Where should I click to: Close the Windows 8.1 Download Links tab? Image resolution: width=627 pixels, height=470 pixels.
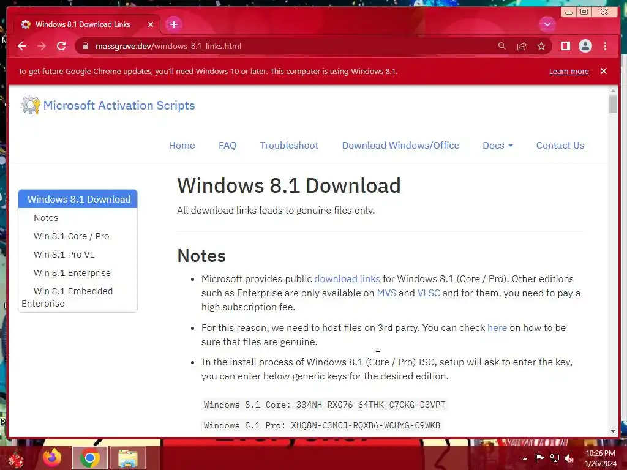(151, 24)
